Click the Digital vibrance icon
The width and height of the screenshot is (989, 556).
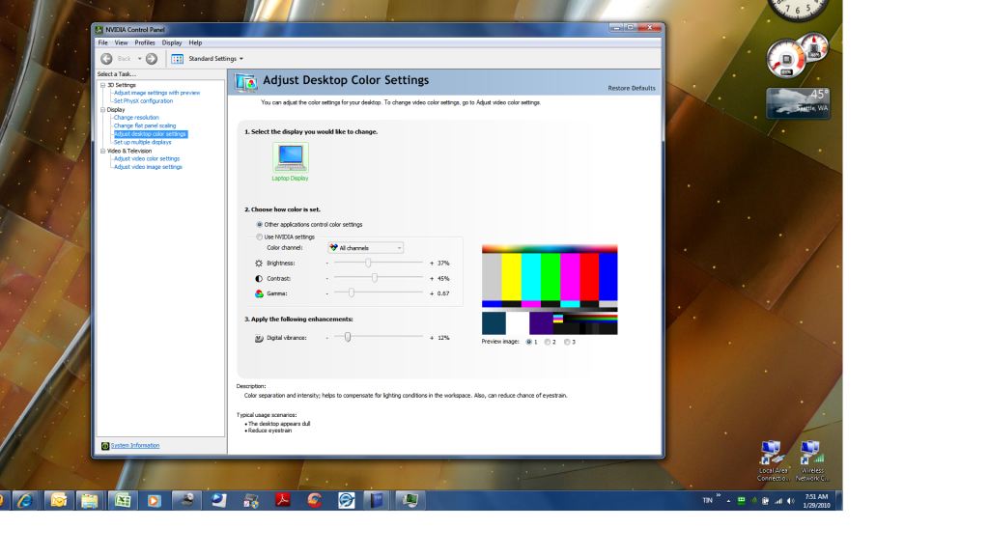click(x=259, y=339)
